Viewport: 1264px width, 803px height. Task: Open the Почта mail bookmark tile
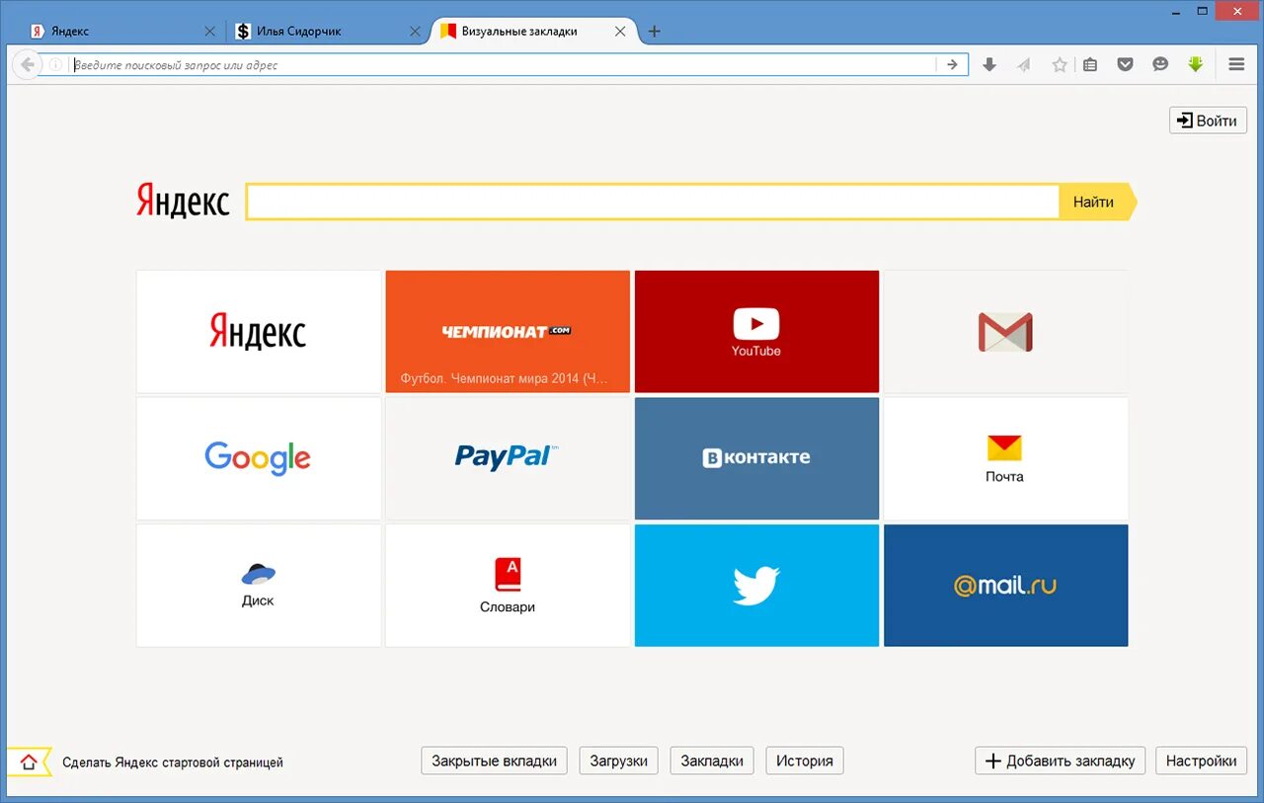(1005, 458)
